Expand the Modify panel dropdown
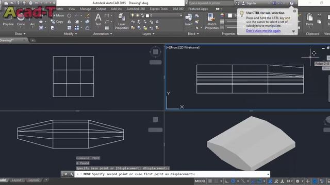Viewport: 330px width, 185px height. [x=70, y=33]
